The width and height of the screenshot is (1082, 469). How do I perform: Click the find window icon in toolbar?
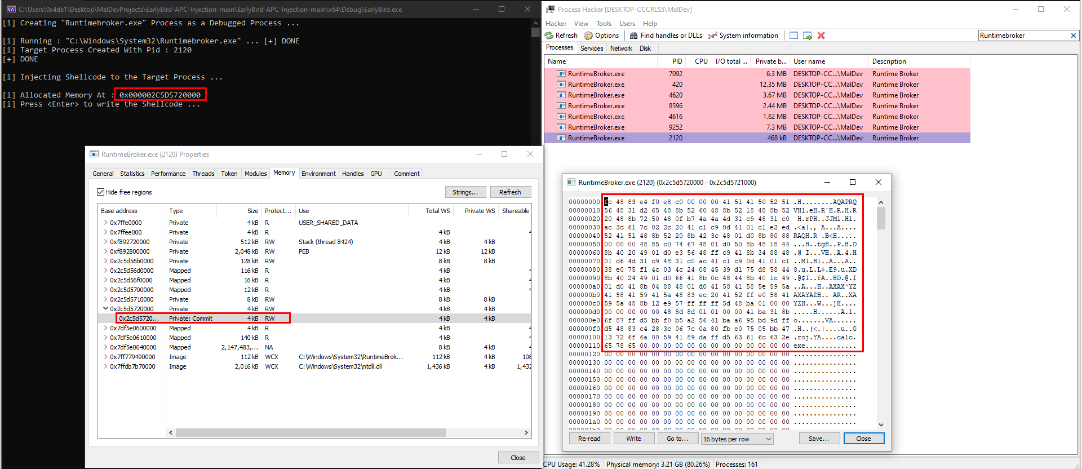(793, 36)
